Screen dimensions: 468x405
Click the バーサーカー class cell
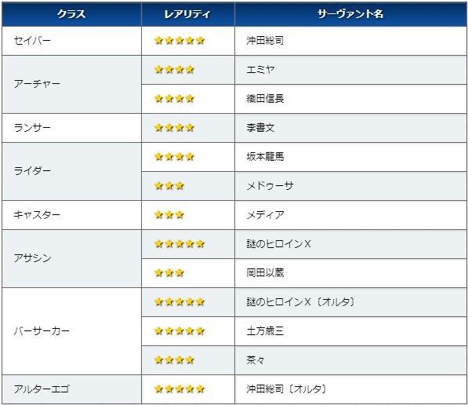click(x=71, y=331)
